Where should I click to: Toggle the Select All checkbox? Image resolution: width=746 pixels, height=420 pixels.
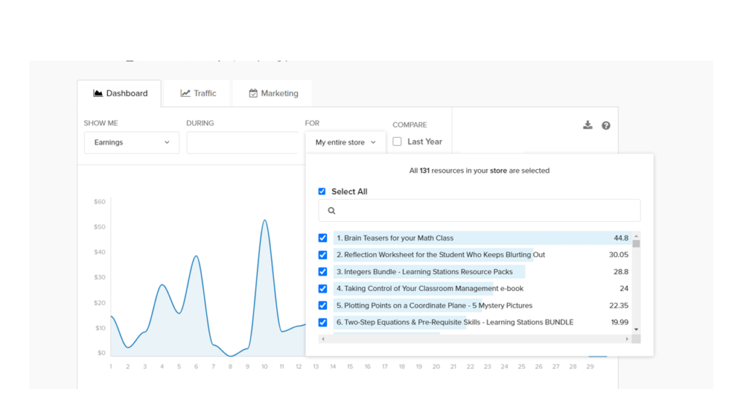(x=322, y=192)
